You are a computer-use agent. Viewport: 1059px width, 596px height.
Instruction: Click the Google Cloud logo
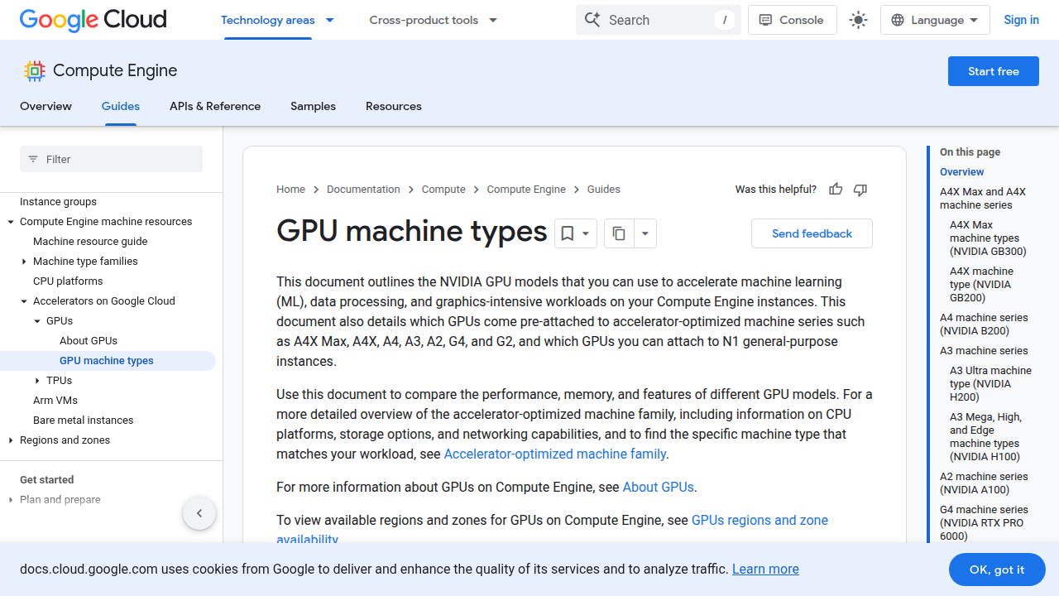coord(93,20)
